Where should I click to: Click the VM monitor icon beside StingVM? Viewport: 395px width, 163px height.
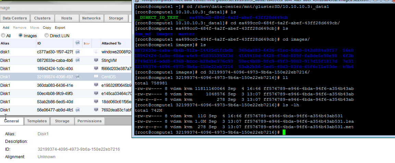(96, 60)
